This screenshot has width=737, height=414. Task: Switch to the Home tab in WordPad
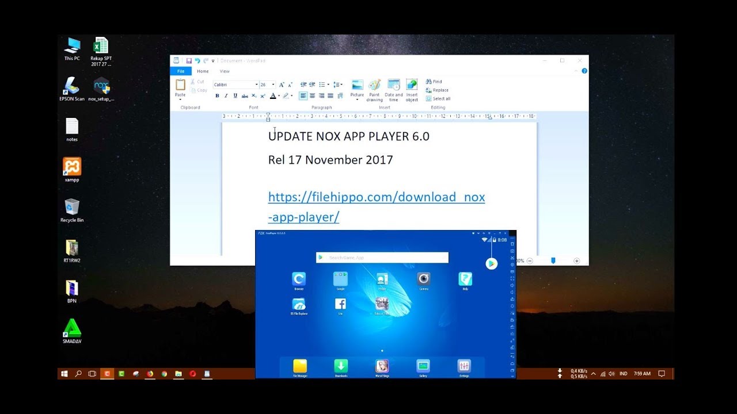click(x=203, y=71)
